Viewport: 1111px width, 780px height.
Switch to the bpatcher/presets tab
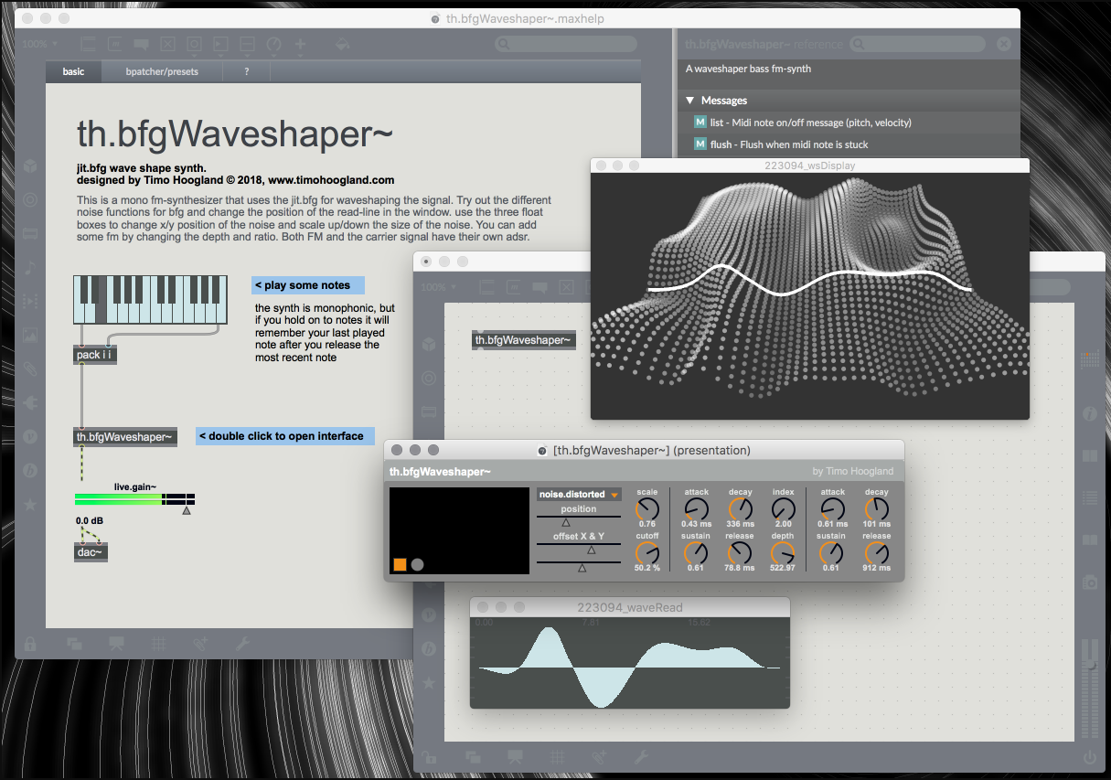coord(162,71)
